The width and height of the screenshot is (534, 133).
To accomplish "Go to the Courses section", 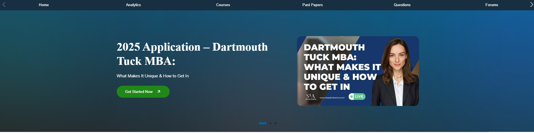I will 223,5.
